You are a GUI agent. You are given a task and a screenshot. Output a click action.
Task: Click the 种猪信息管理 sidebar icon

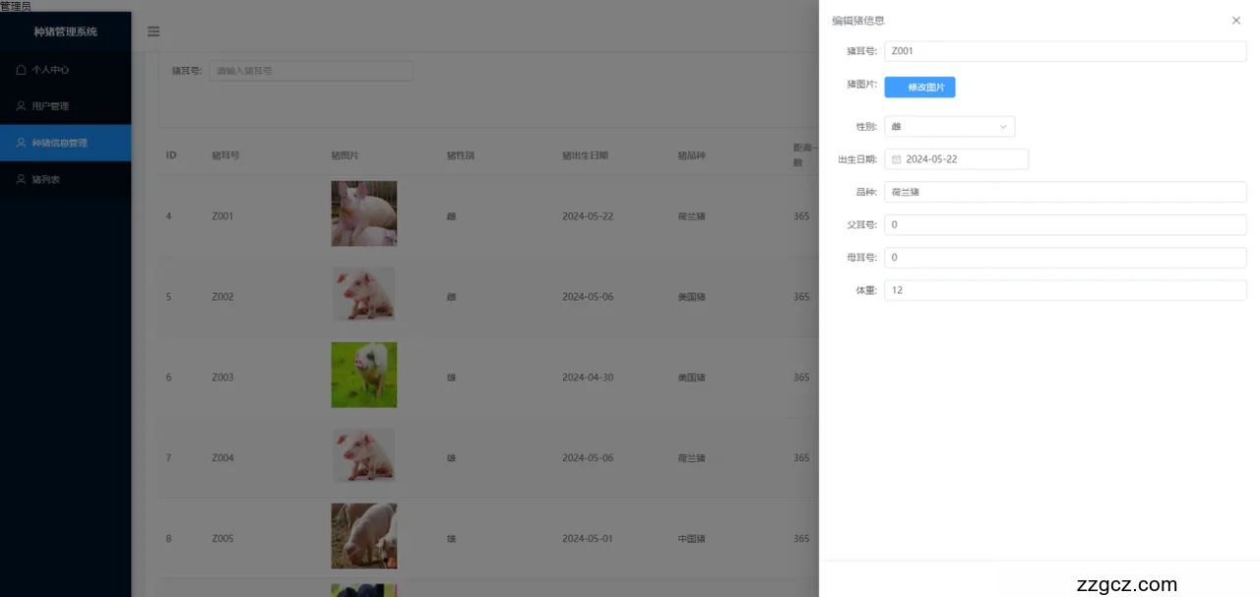coord(21,143)
